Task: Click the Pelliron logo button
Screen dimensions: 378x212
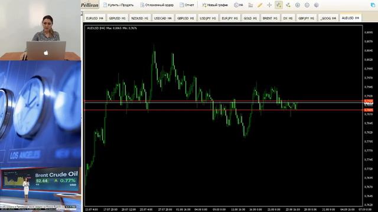Action: [90, 5]
